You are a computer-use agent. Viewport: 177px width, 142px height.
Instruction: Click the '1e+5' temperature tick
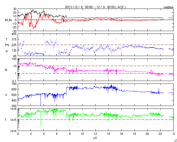point(13,120)
